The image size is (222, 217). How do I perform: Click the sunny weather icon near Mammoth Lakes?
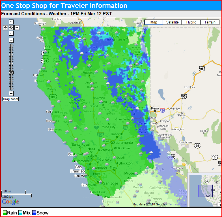click(x=184, y=164)
